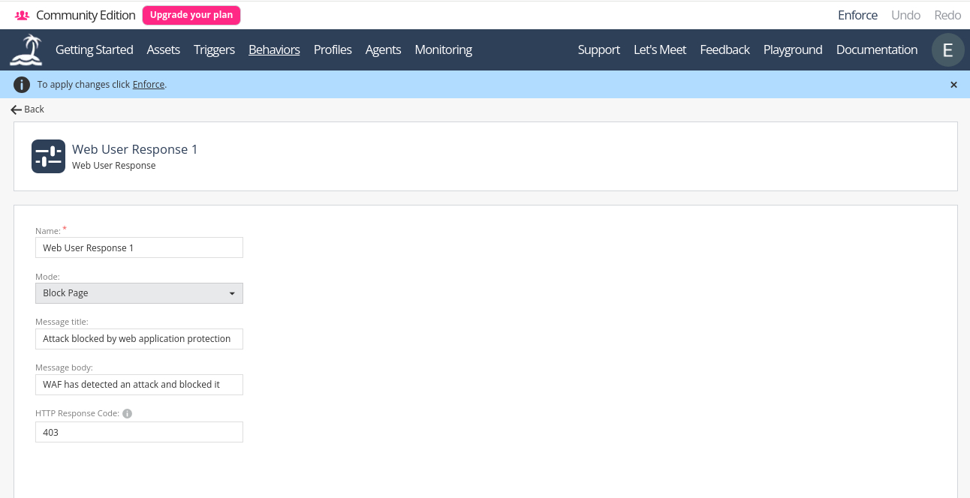Open the Documentation link
Screen dimensions: 970x498
pyautogui.click(x=876, y=50)
